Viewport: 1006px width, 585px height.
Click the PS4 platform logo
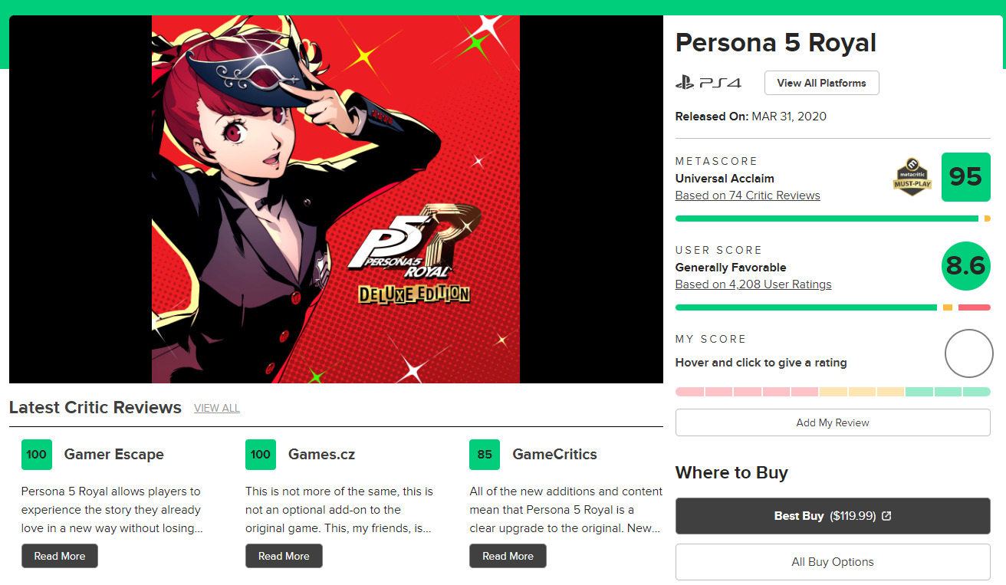[708, 83]
